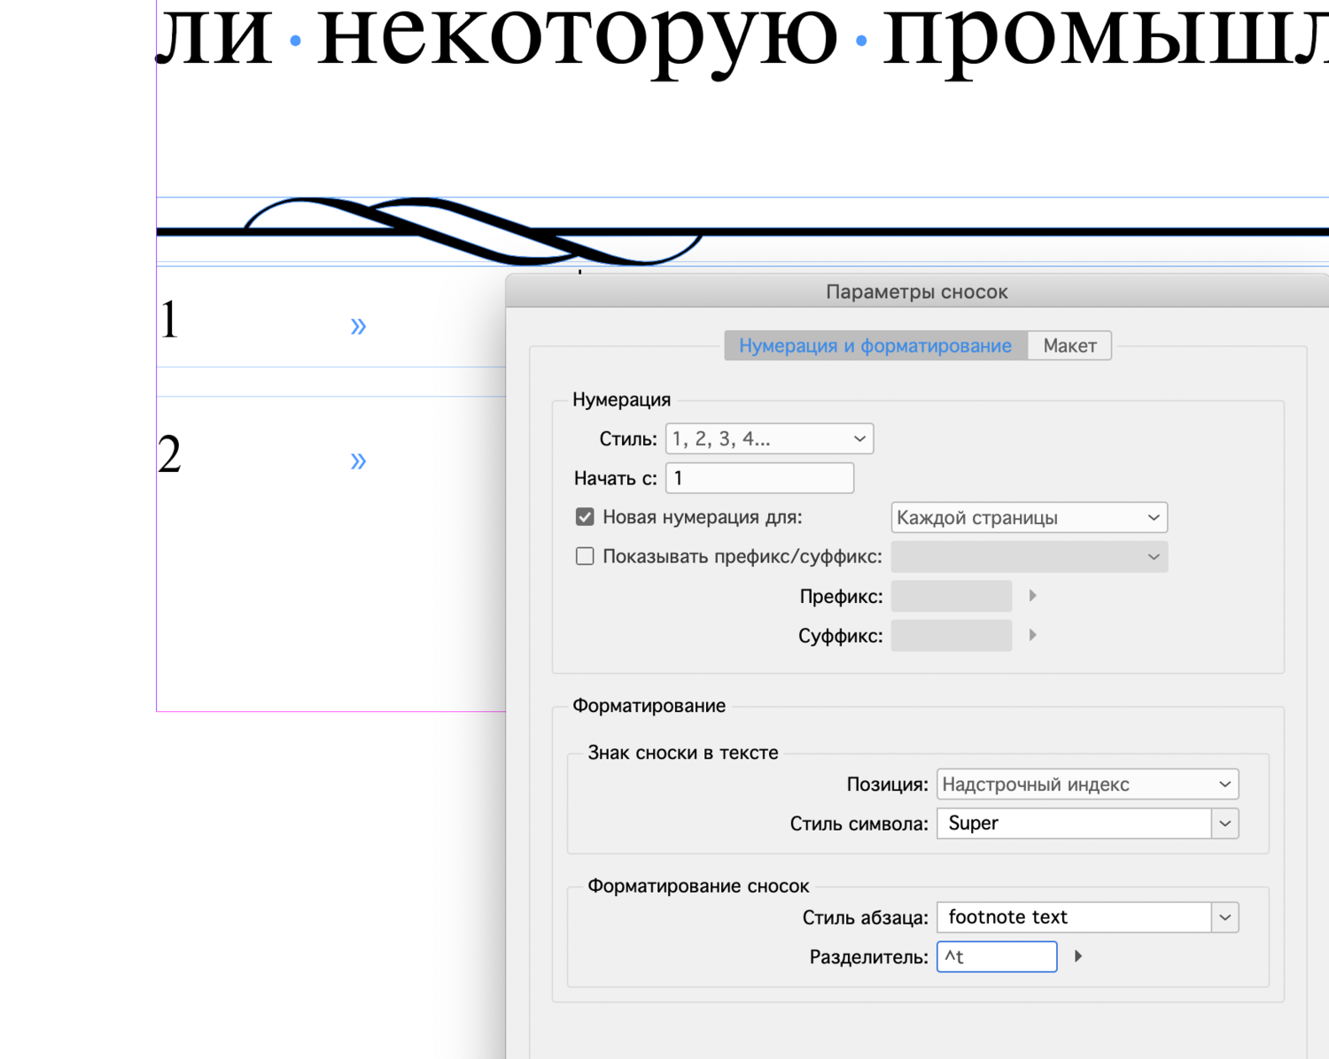The height and width of the screenshot is (1059, 1329).
Task: Click footnote number 1 in the document
Action: (168, 319)
